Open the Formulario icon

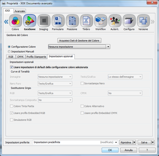[58, 21]
